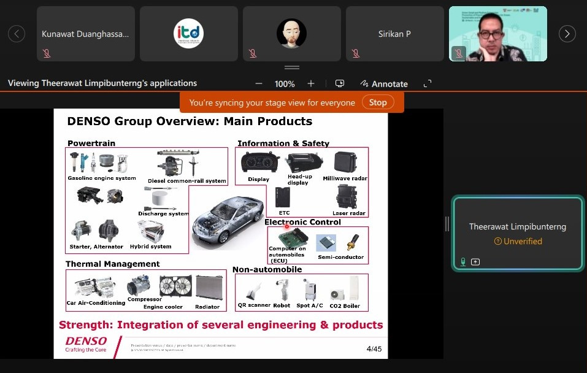This screenshot has width=587, height=373.
Task: Click muted mic icon on Kunawat tile
Action: [x=47, y=53]
